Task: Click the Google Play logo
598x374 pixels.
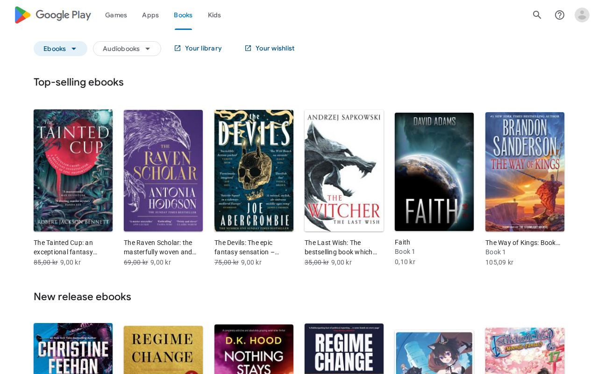Action: (53, 15)
